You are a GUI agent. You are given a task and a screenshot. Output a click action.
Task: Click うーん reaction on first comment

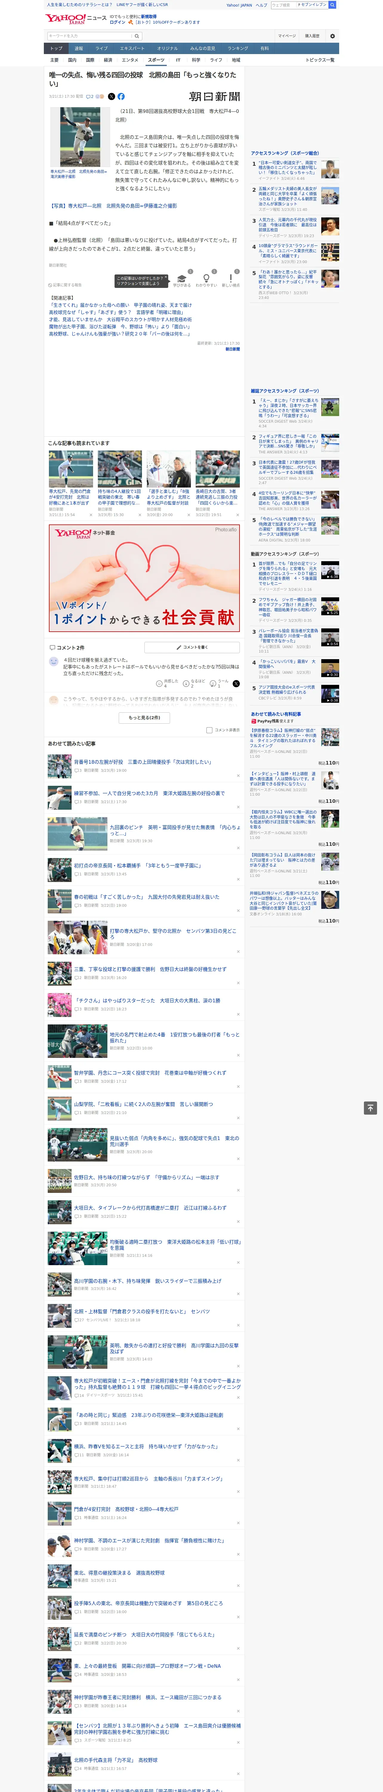coord(213,684)
